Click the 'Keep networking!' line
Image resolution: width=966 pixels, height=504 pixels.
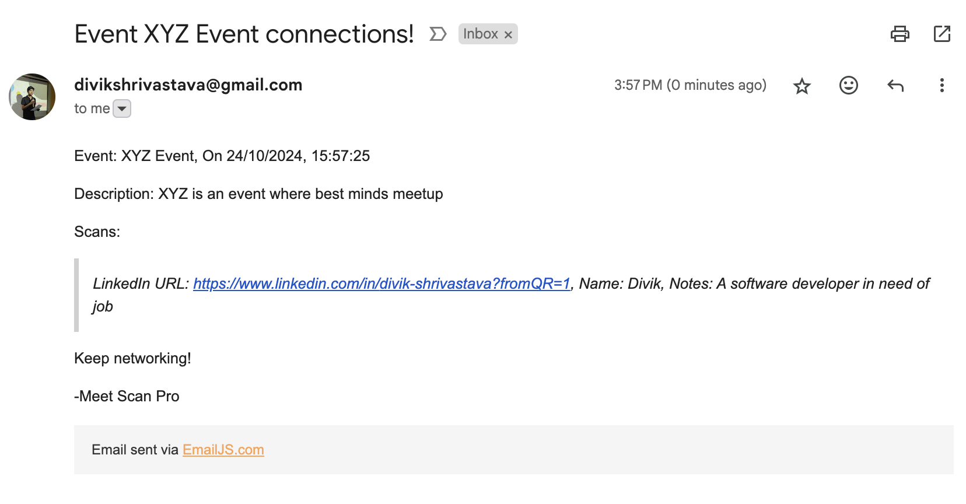(x=132, y=358)
